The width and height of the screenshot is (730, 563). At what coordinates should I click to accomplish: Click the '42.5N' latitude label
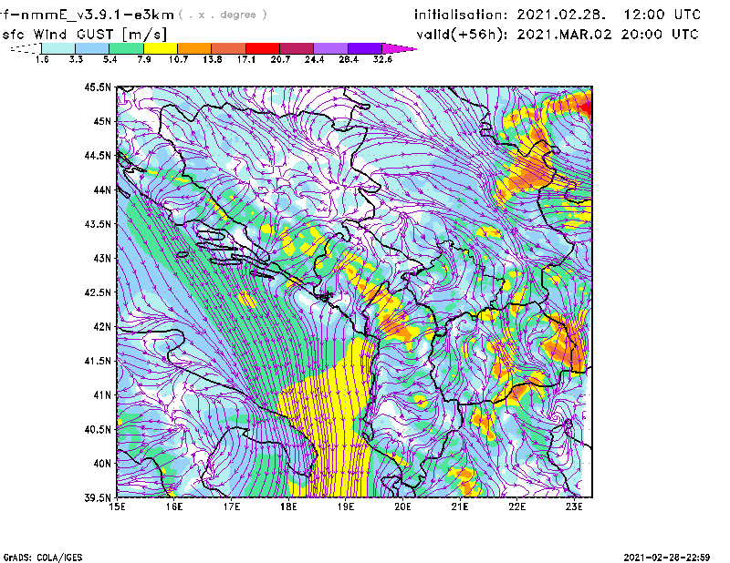click(x=98, y=292)
